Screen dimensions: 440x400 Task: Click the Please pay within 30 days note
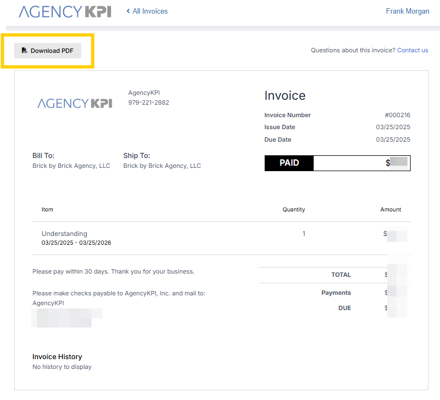(113, 271)
